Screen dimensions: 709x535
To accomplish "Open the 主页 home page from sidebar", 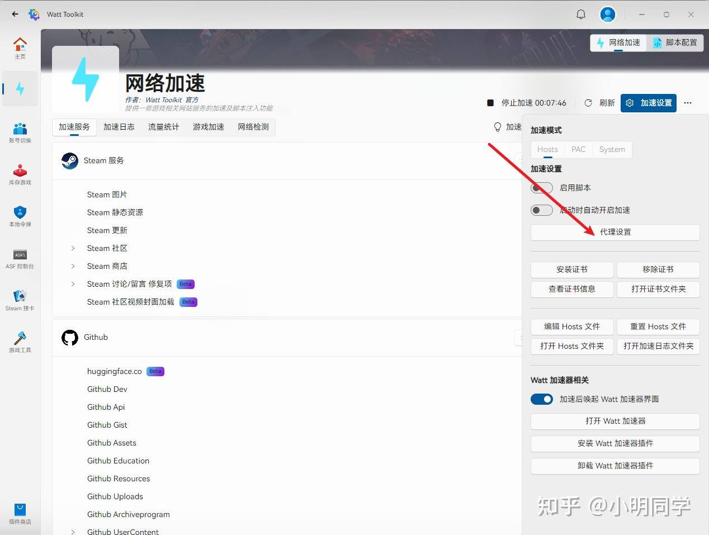I will [x=20, y=48].
